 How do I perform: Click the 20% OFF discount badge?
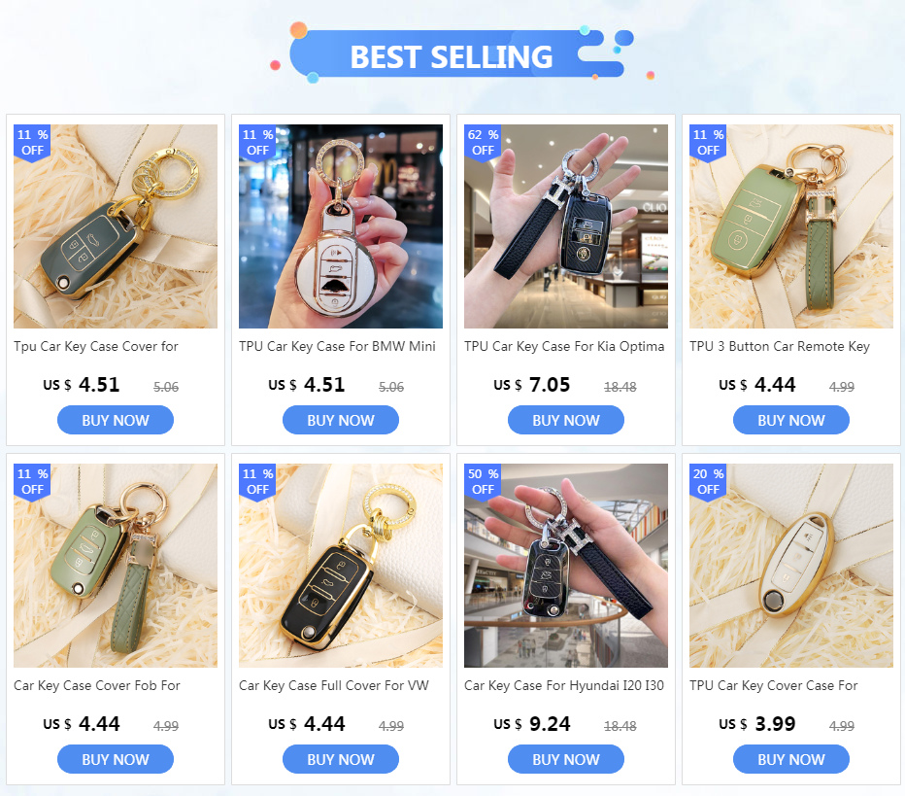708,482
